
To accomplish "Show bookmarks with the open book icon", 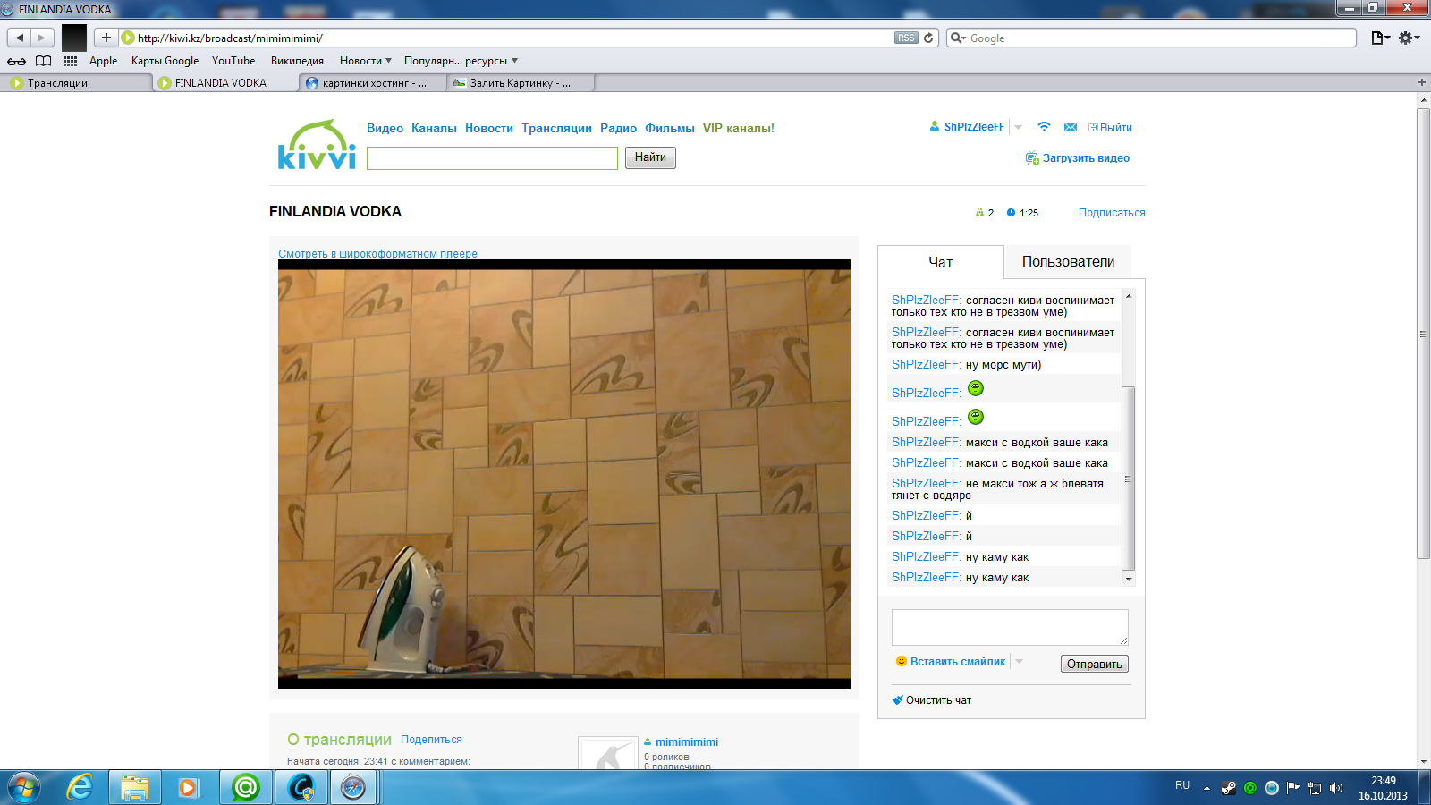I will click(43, 61).
